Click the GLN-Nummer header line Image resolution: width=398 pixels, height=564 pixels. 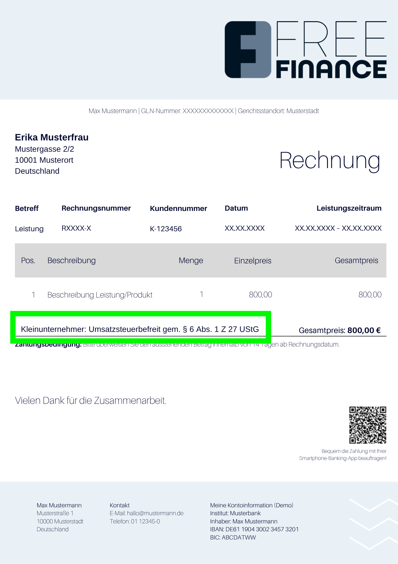click(204, 111)
